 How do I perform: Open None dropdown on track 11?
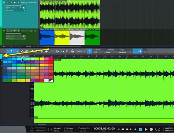[15, 11]
